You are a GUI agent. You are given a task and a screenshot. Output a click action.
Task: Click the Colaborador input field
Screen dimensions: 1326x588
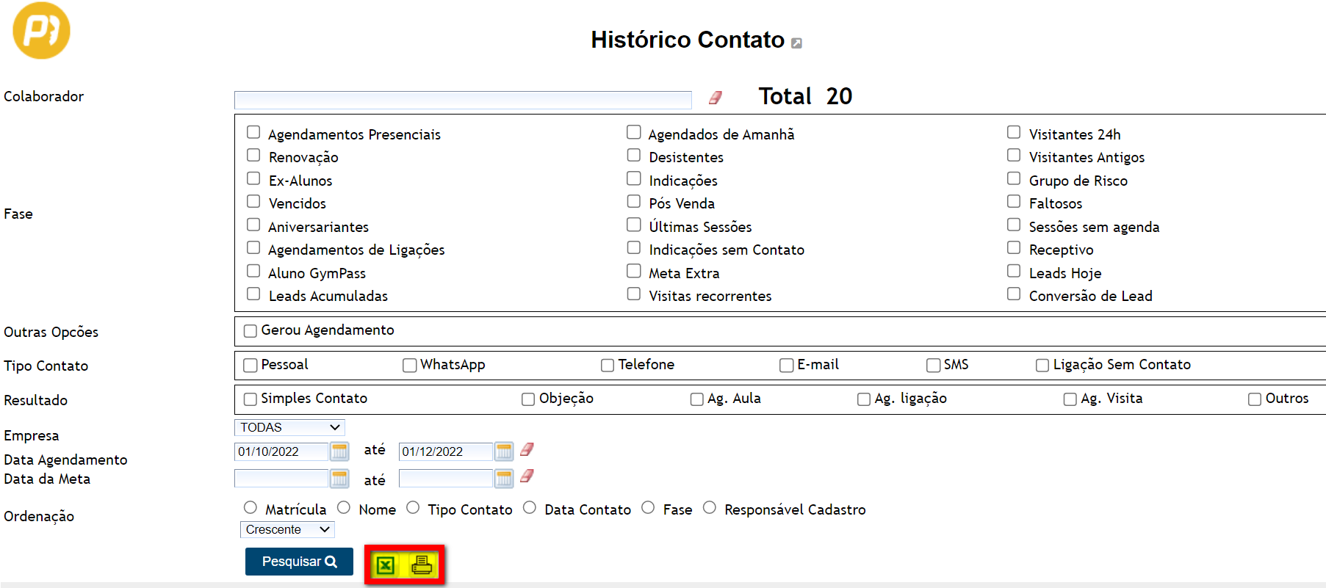tap(463, 100)
